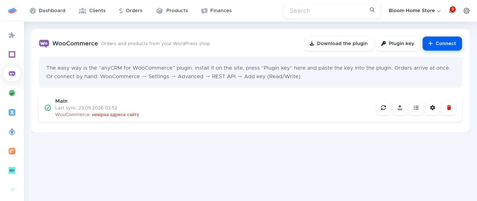Open the blue circular download-arrow sidebar integration
The image size is (477, 201).
click(x=12, y=132)
